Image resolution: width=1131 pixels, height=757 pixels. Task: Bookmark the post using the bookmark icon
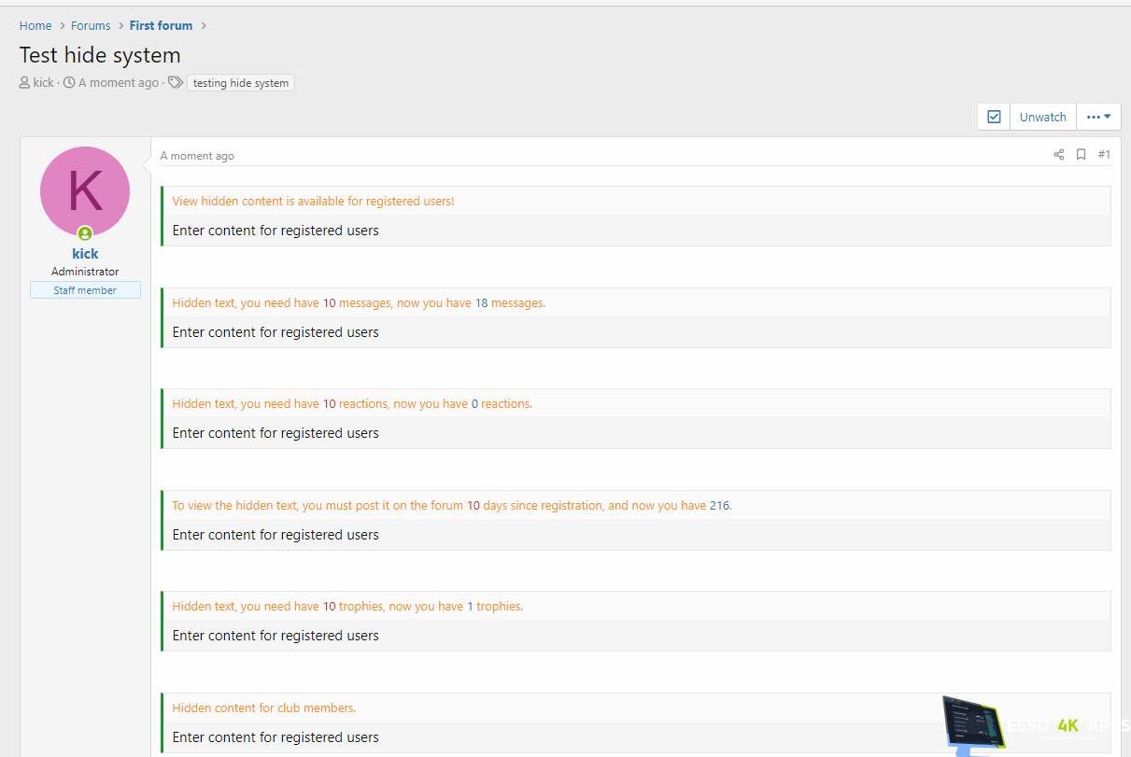[x=1081, y=155]
